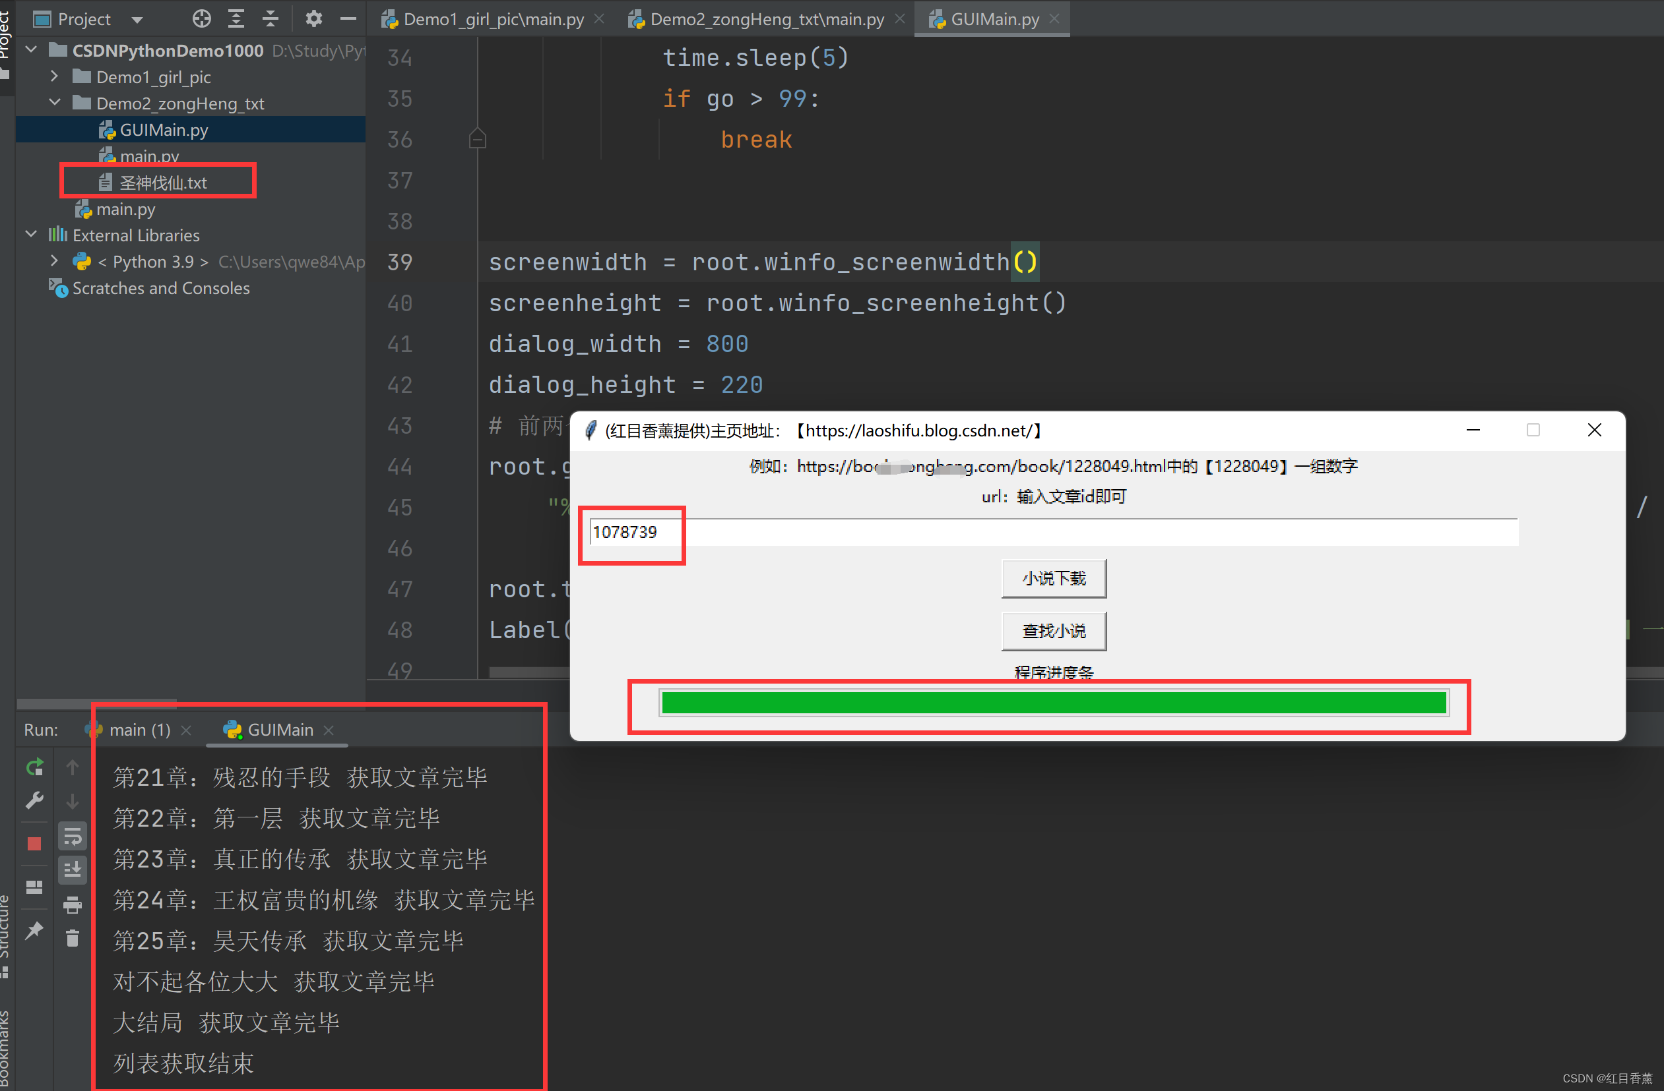1664x1091 pixels.
Task: Pin the Run tab with pin icon
Action: [34, 929]
